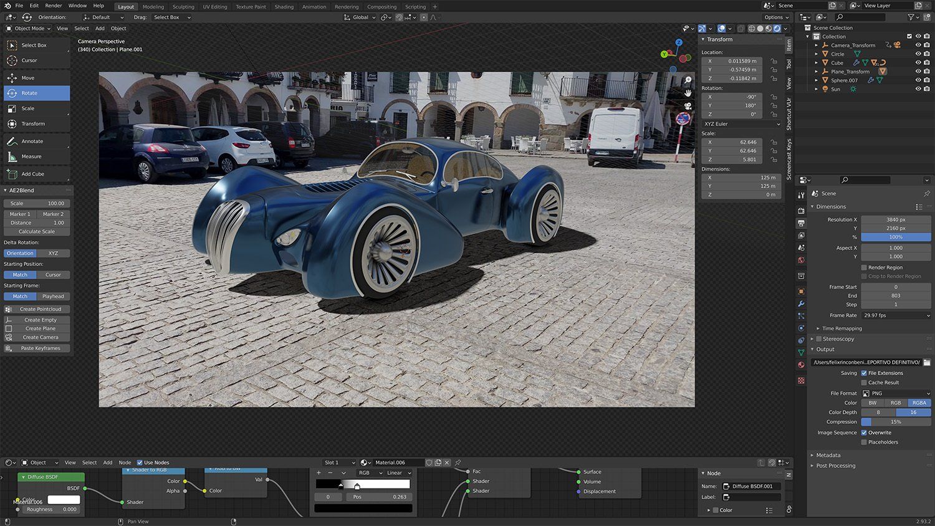
Task: Select the Cursor tool
Action: (x=29, y=60)
